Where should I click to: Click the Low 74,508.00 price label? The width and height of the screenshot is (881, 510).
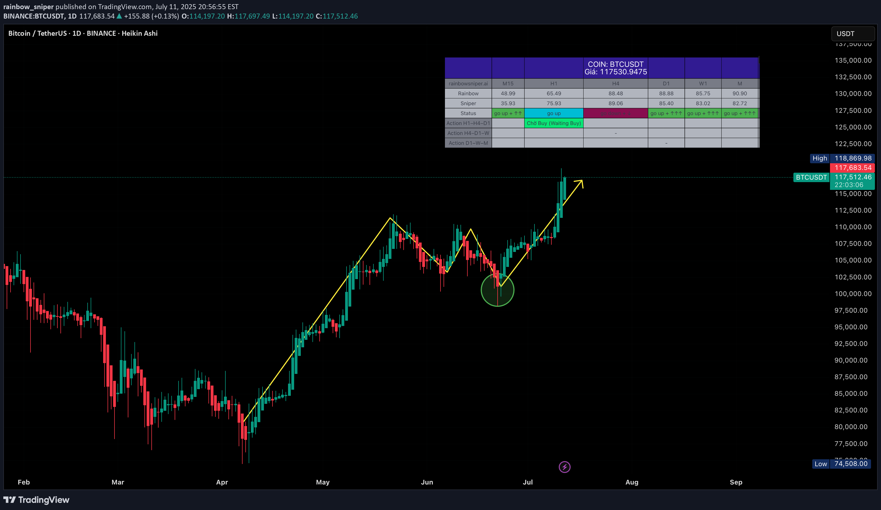[x=841, y=463]
